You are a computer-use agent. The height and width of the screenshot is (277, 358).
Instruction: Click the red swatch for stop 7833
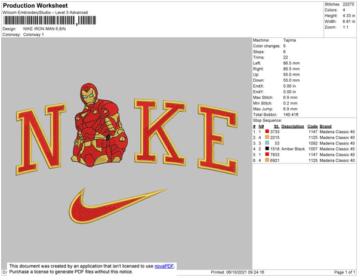coord(267,155)
